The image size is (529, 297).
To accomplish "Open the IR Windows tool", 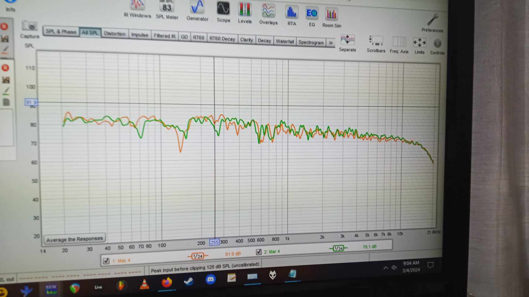I will [137, 9].
